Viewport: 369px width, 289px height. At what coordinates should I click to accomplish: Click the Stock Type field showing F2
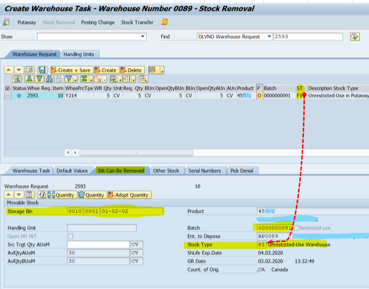[262, 245]
